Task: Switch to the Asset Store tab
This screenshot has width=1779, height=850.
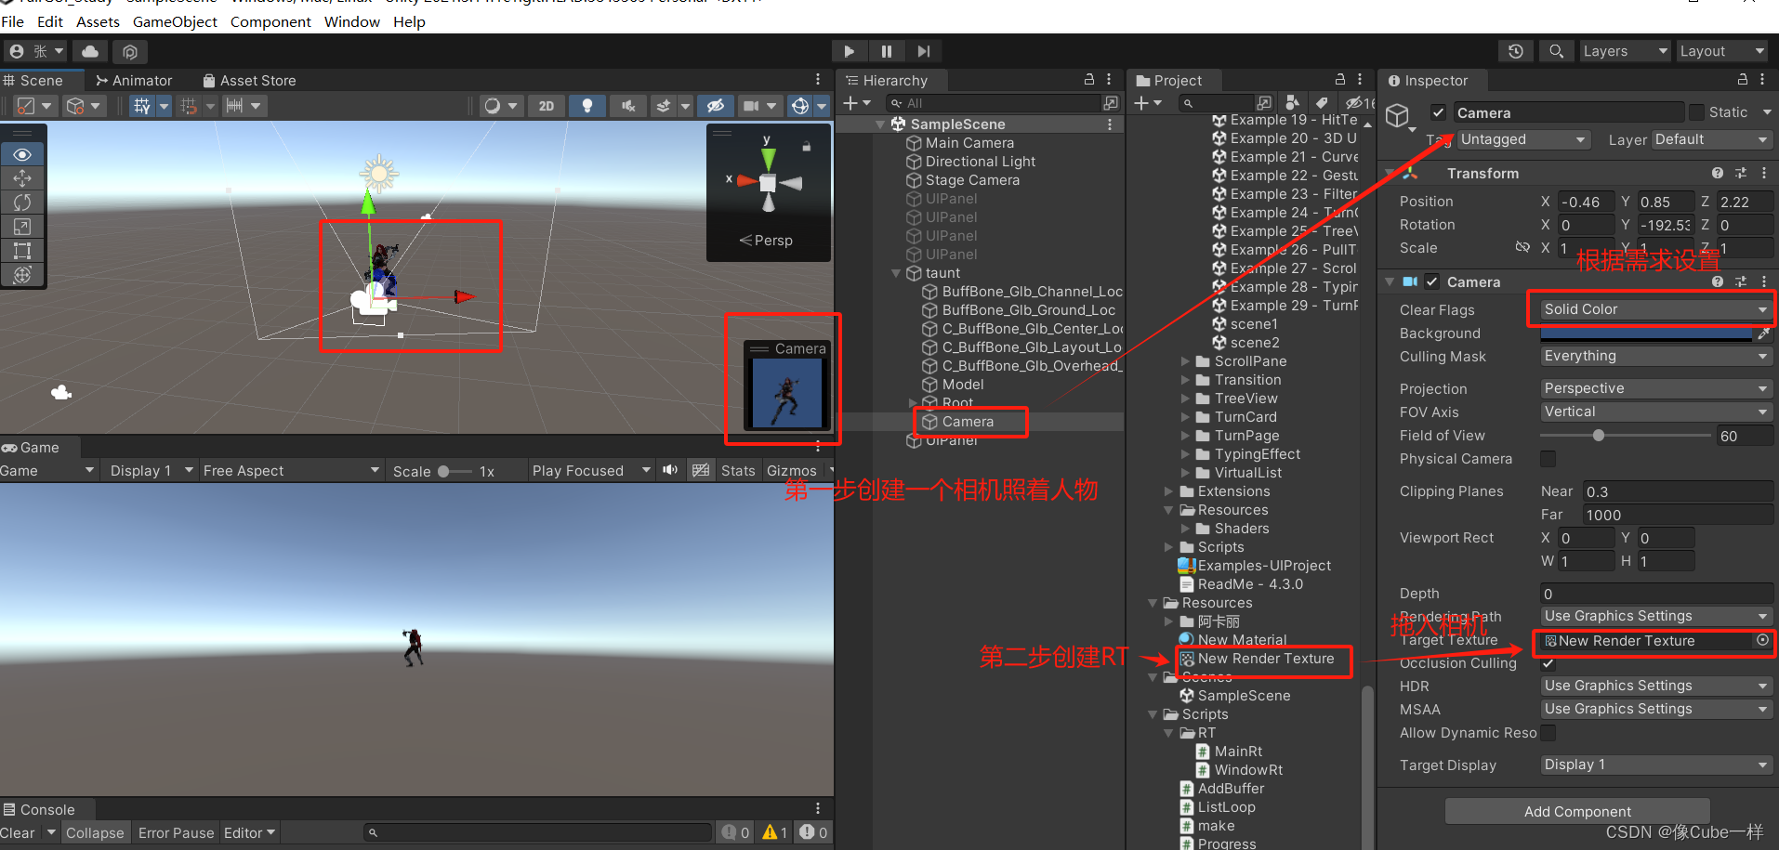Action: click(x=257, y=80)
